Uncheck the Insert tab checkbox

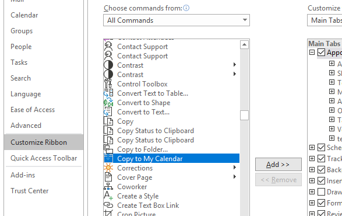point(321,181)
